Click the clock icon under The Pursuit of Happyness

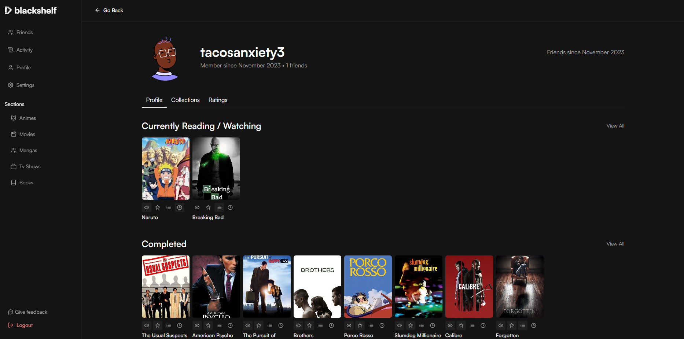pyautogui.click(x=281, y=325)
